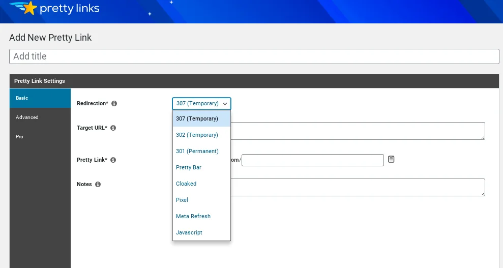Click info icon next to Redirection label

coord(114,104)
